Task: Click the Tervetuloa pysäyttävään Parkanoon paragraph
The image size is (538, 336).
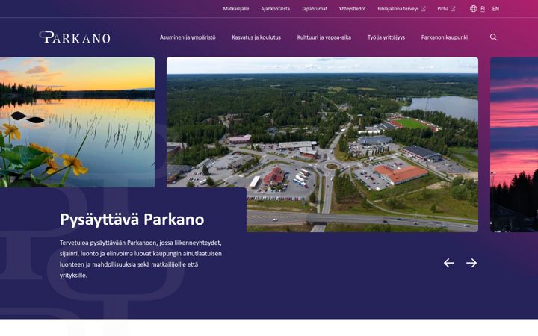Action: 140,259
